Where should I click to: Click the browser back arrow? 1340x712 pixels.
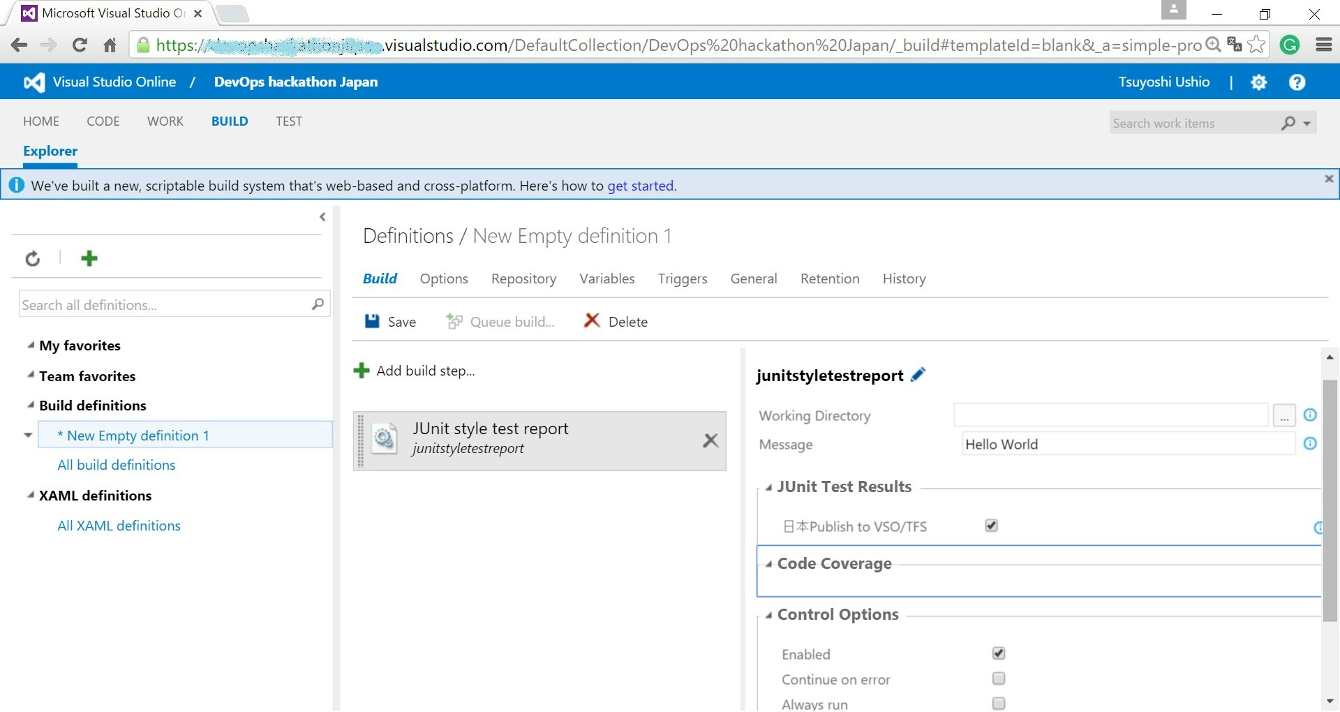pos(19,45)
